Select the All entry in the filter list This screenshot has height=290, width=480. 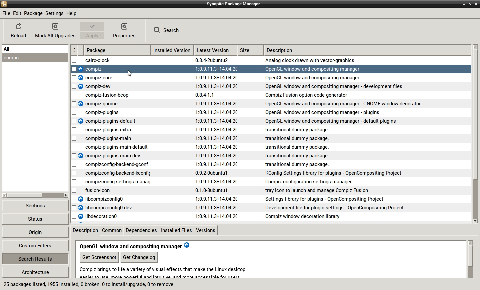coord(35,49)
